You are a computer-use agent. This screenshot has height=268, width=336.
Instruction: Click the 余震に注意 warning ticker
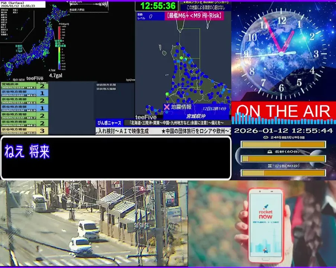pos(177,123)
